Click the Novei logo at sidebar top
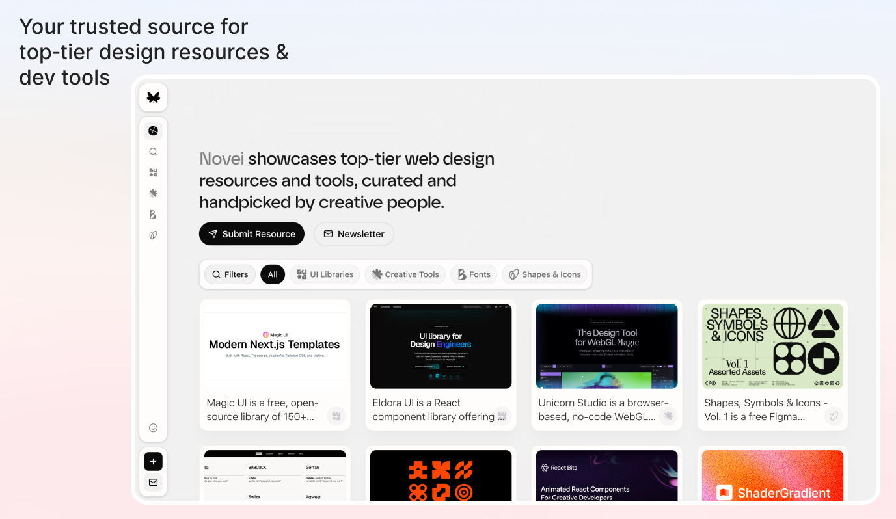 pos(153,97)
